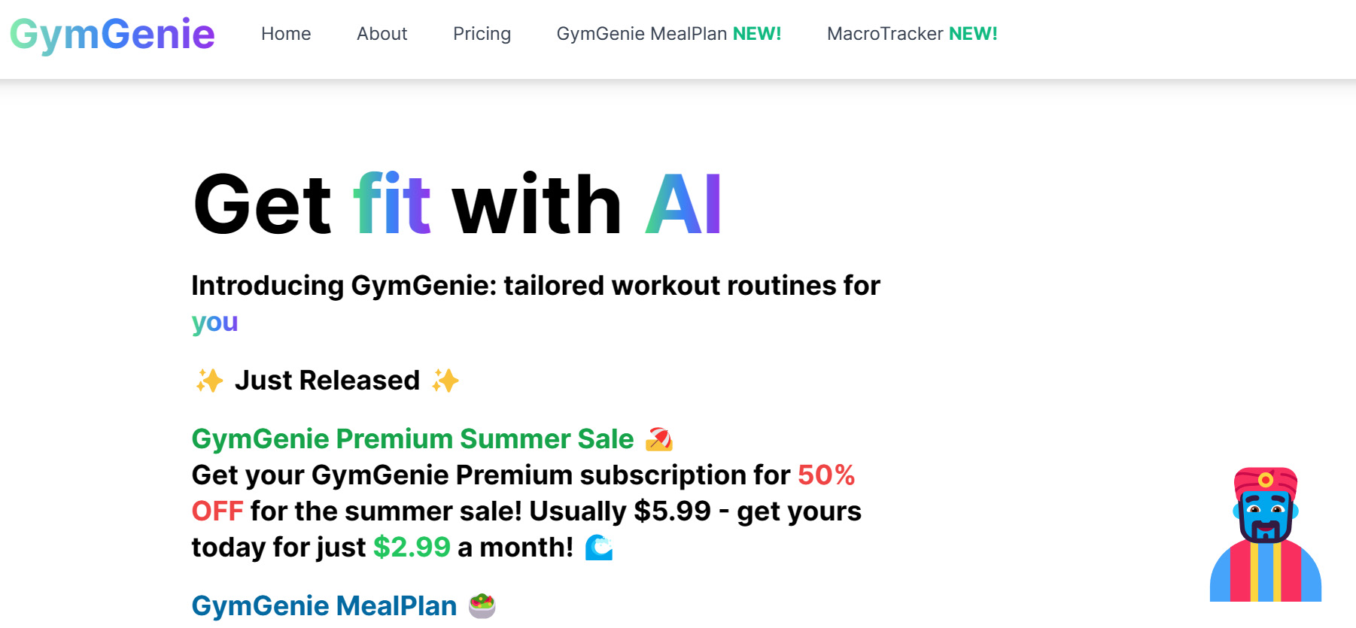Click the Introducing GymGenie tagline
The height and width of the screenshot is (628, 1356).
coord(535,286)
